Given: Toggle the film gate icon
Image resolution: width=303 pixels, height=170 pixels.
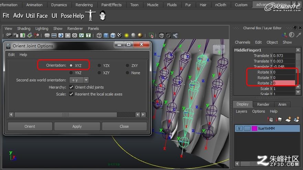Looking at the screenshot, I should (x=54, y=35).
